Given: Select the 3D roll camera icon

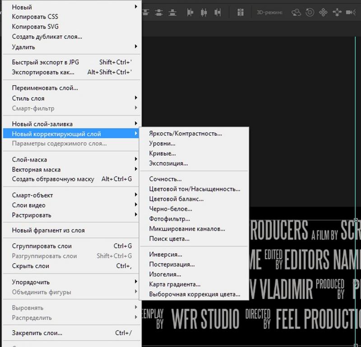Looking at the screenshot, I should (310, 12).
